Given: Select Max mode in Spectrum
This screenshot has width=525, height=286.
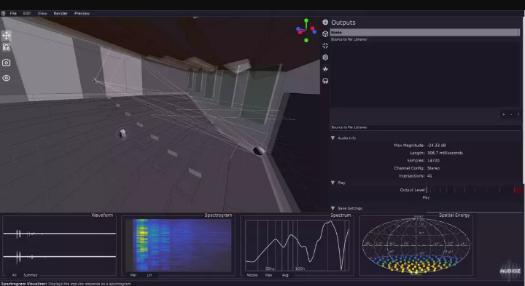Looking at the screenshot, I should coord(268,275).
